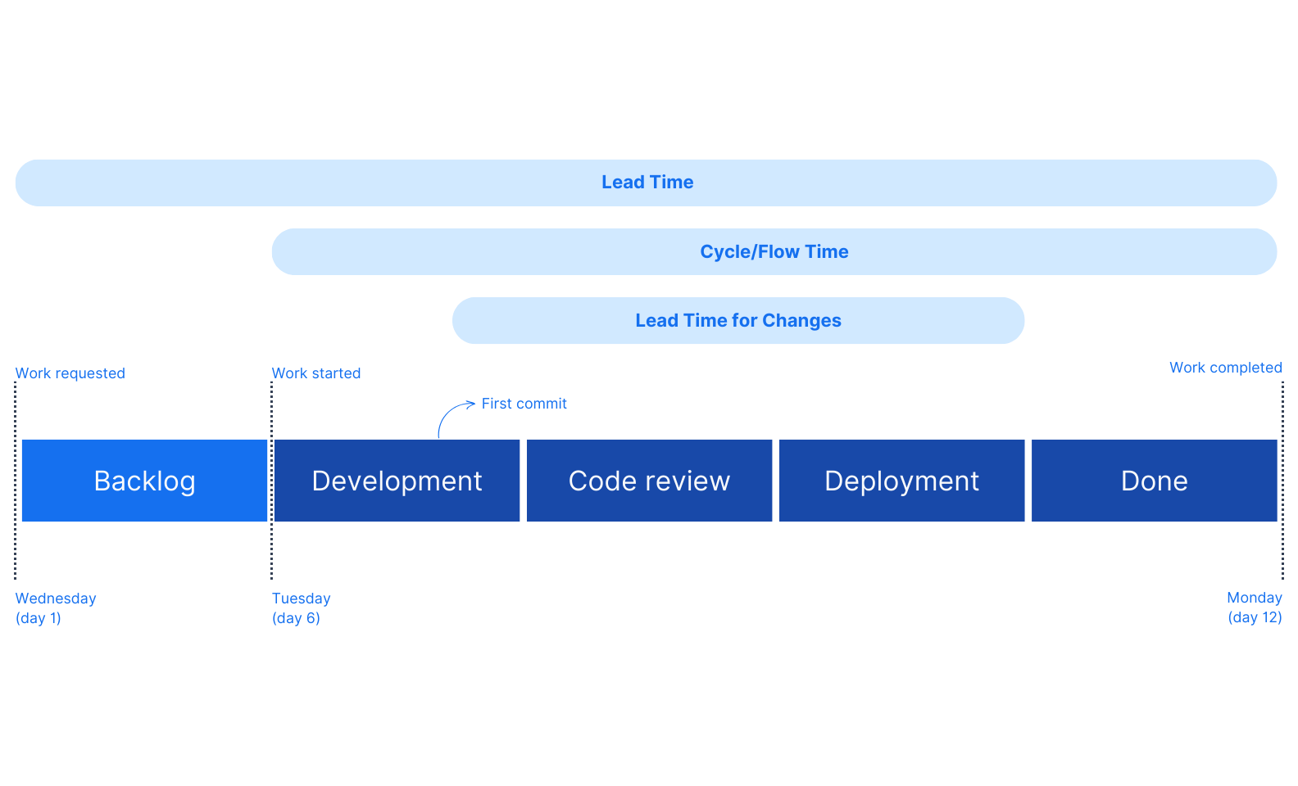Click the Development stage block
1298x786 pixels.
pyautogui.click(x=397, y=481)
